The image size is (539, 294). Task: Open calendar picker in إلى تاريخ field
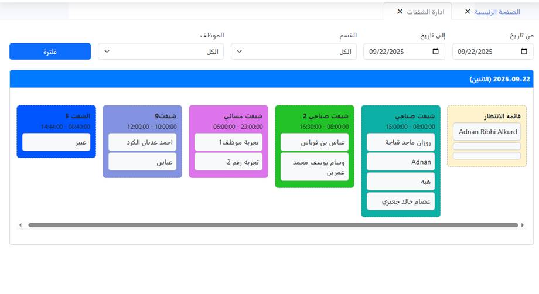pos(435,52)
